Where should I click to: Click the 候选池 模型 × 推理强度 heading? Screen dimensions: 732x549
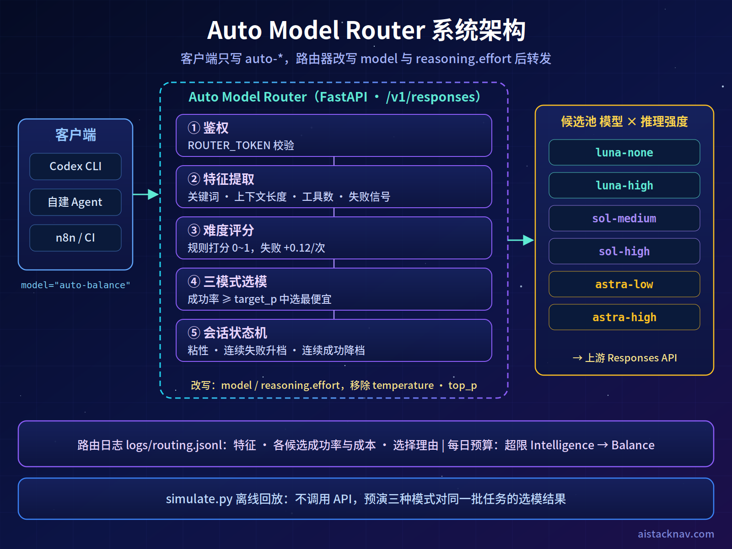pyautogui.click(x=624, y=122)
